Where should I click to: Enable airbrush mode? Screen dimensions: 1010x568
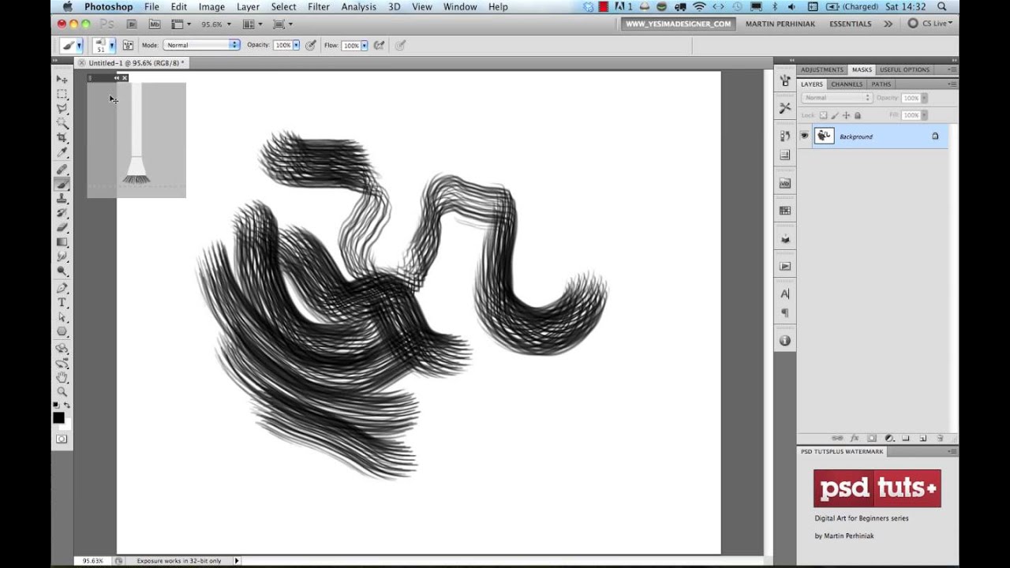point(378,45)
